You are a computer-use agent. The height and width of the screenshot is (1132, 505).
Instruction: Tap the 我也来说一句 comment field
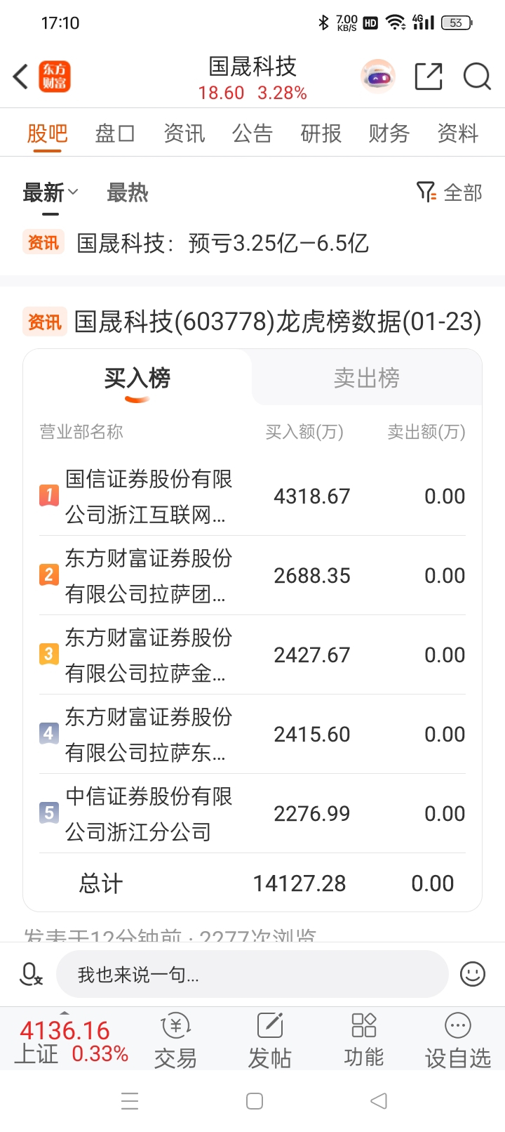(252, 974)
